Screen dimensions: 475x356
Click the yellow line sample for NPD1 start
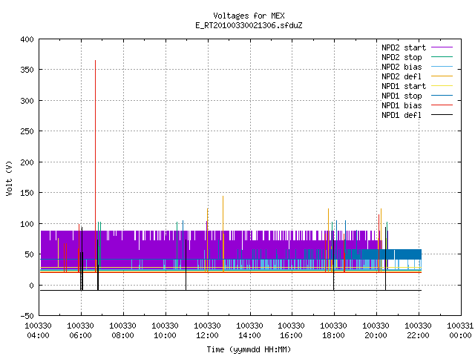click(442, 86)
